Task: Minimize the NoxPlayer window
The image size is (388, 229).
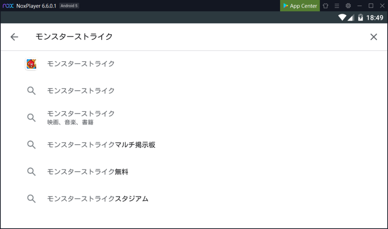Action: (x=360, y=6)
